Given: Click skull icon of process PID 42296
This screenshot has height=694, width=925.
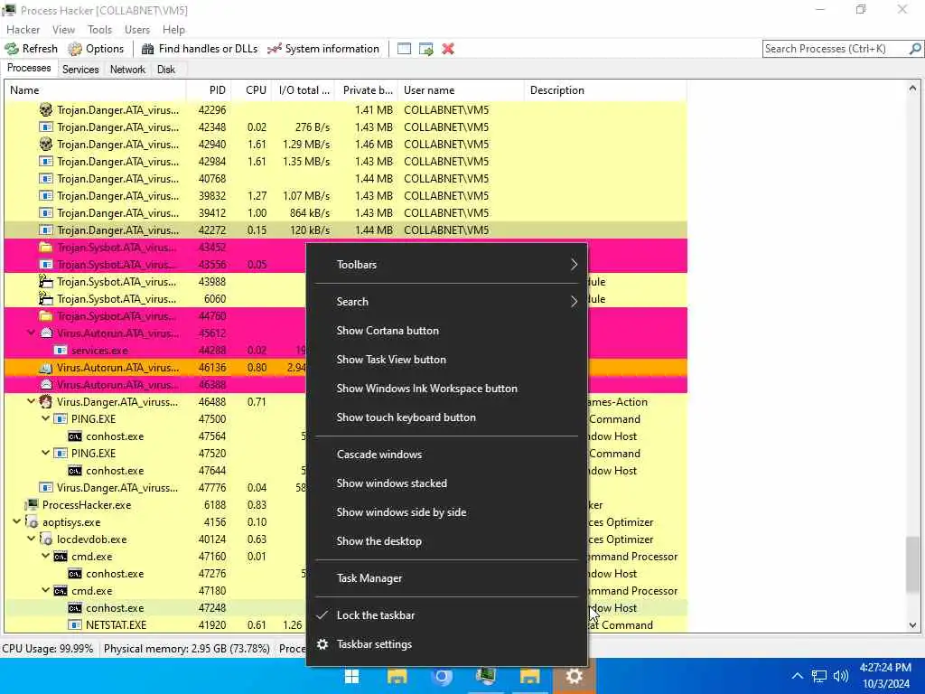Looking at the screenshot, I should pyautogui.click(x=45, y=109).
